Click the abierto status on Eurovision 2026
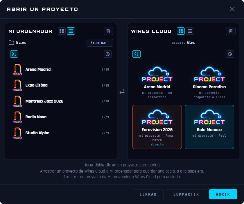Viewport: 244px width, 204px height. click(x=157, y=144)
